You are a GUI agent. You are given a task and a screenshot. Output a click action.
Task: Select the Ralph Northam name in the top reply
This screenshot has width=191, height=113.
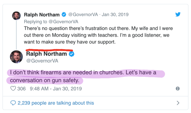[42, 14]
